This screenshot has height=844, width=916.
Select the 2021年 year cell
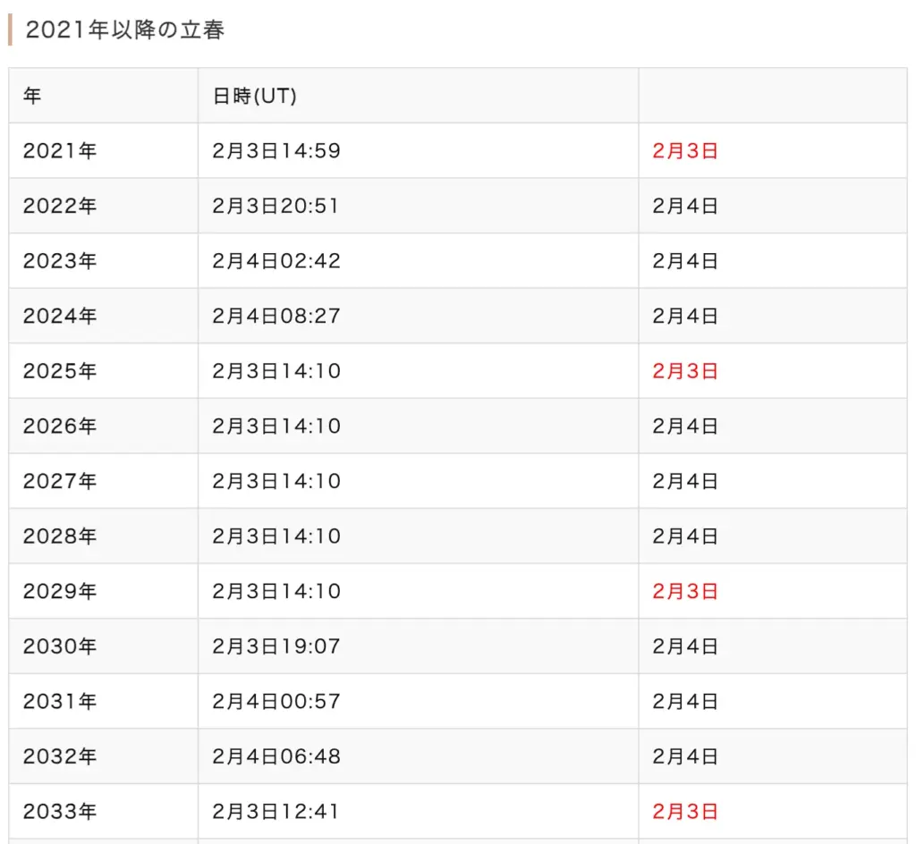60,151
